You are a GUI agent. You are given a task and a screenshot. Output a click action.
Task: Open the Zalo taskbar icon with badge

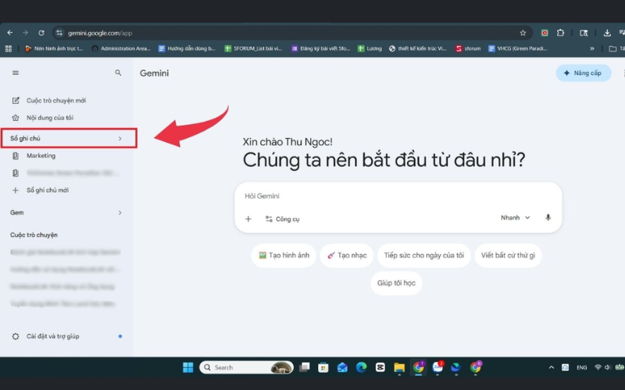(437, 367)
